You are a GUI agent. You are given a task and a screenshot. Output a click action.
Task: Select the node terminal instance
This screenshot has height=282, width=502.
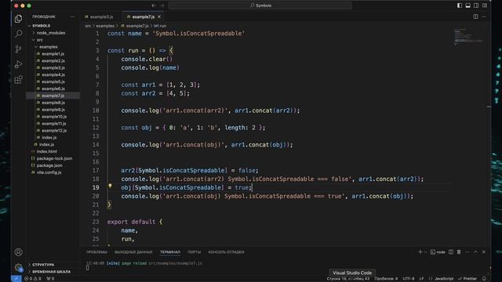coord(438,252)
